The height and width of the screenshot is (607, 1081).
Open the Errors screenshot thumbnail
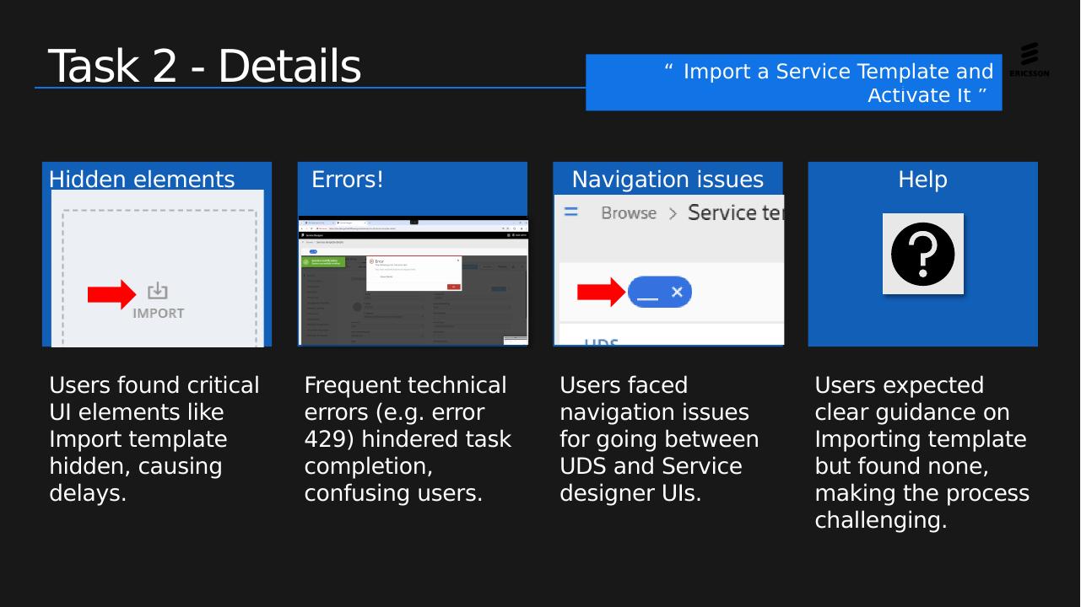coord(413,281)
